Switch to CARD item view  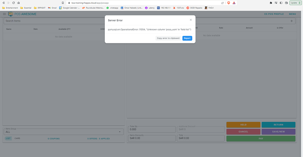tap(17, 138)
